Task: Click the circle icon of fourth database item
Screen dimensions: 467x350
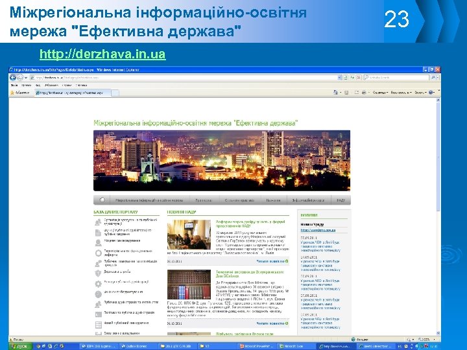Action: (x=99, y=253)
